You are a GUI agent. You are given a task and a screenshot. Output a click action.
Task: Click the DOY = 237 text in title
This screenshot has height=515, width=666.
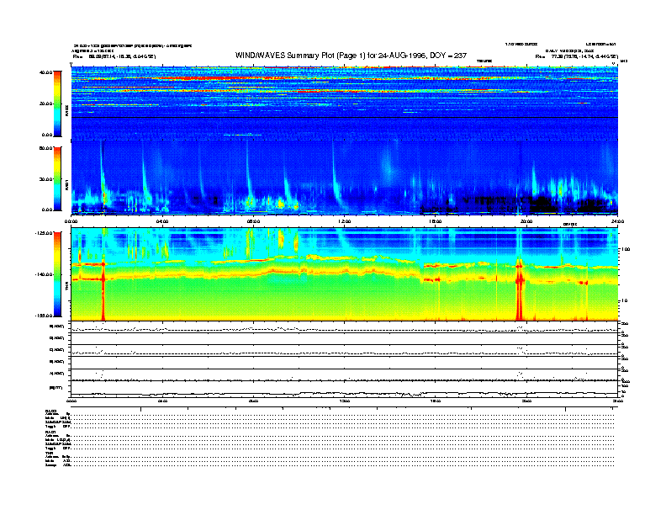point(448,56)
